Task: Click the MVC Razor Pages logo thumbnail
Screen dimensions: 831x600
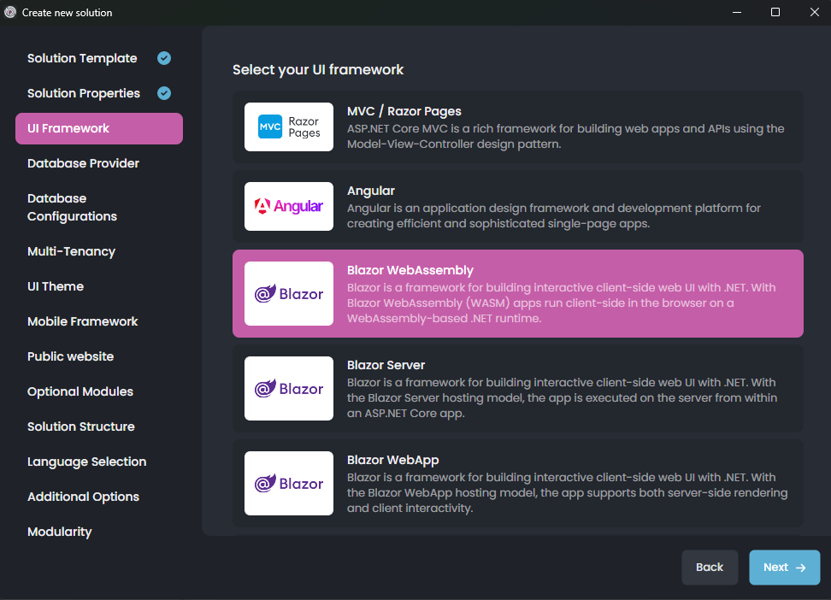Action: click(x=289, y=126)
